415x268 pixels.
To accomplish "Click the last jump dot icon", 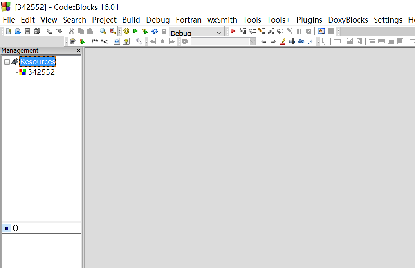I will (x=162, y=41).
